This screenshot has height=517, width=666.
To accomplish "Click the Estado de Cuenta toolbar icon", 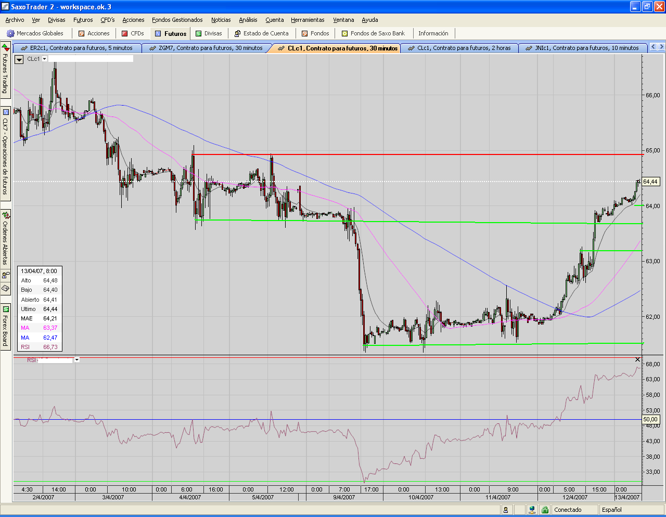I will pos(237,33).
